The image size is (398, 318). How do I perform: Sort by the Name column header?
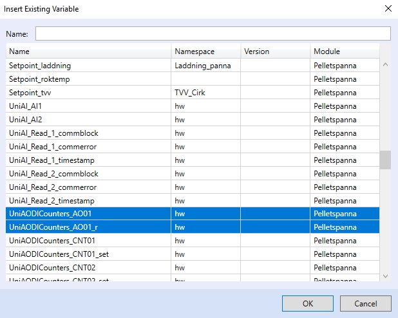tap(89, 51)
